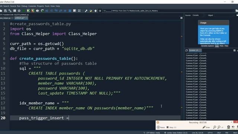Click the Debug file icon
Screen dimensions: 238x134
[47, 11]
